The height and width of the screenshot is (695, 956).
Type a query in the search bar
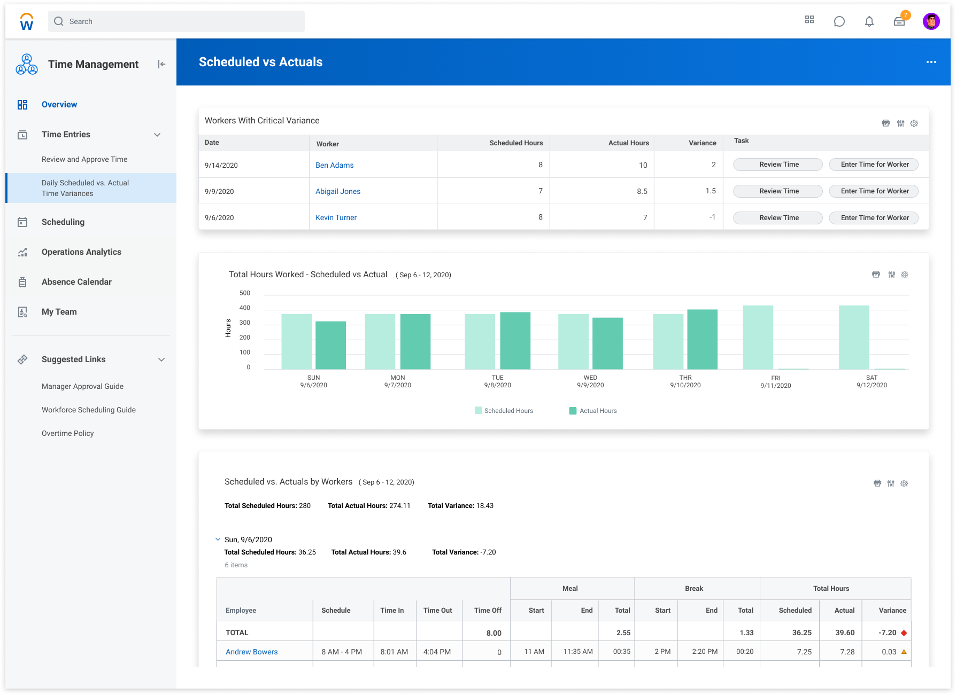(176, 21)
